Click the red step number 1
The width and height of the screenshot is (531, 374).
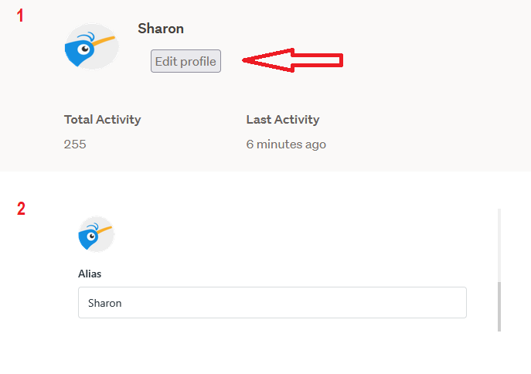pyautogui.click(x=20, y=15)
